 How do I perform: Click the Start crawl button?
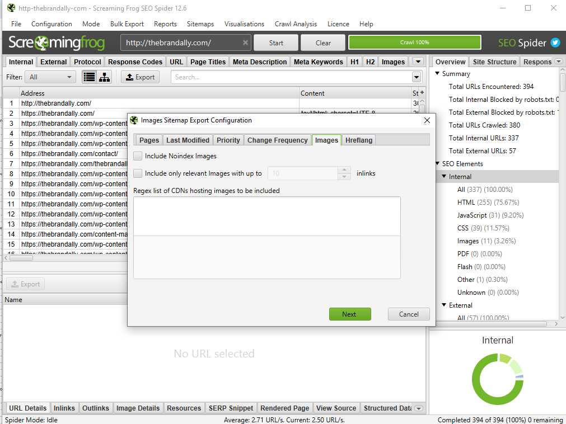(x=276, y=43)
